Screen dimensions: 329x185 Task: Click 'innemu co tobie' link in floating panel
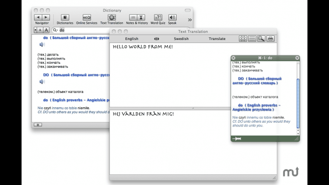[259, 117]
